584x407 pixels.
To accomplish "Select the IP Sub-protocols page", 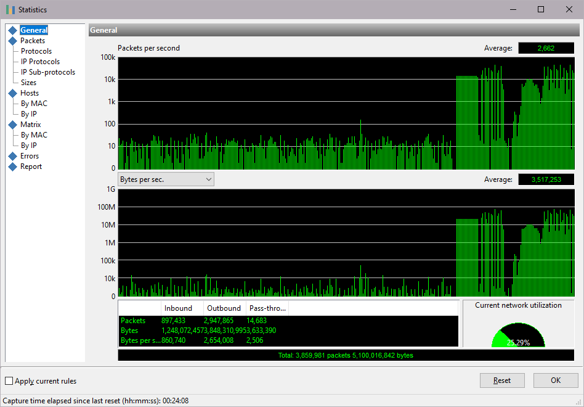I will click(x=49, y=72).
